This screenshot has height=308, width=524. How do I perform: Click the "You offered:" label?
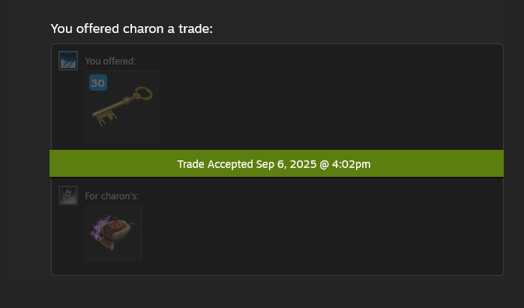click(110, 61)
